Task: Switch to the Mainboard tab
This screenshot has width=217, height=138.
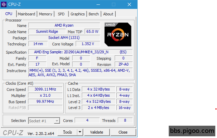Action: click(x=26, y=14)
